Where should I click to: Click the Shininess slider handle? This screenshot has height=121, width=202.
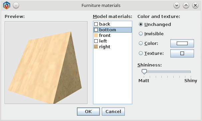[x=144, y=72]
